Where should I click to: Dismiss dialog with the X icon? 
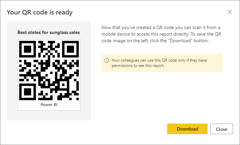point(230,12)
